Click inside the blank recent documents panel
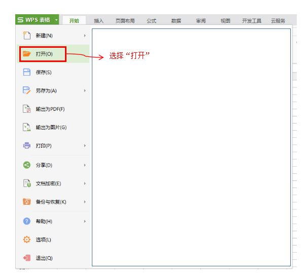Screen dimensions: 308x277 pos(191,147)
